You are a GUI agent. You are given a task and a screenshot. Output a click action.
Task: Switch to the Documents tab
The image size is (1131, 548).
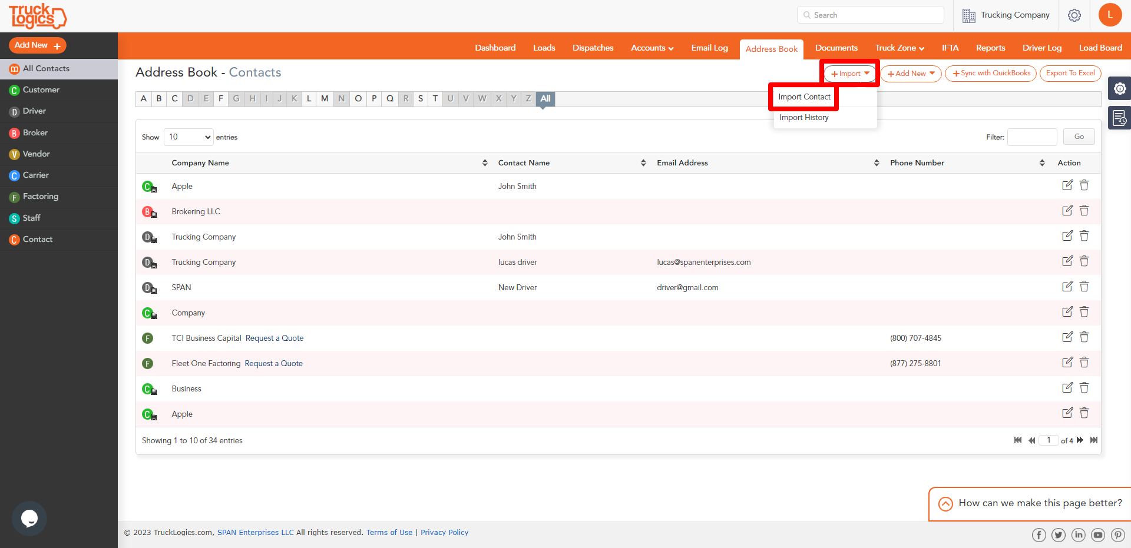click(x=836, y=48)
